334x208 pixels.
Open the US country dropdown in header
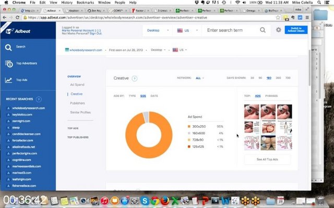[x=187, y=30]
